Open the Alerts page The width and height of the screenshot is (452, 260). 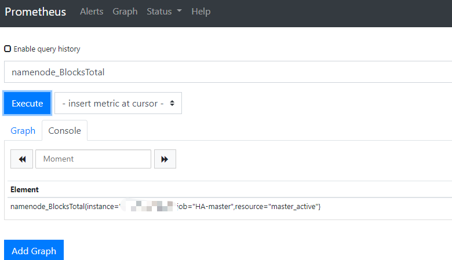[92, 12]
